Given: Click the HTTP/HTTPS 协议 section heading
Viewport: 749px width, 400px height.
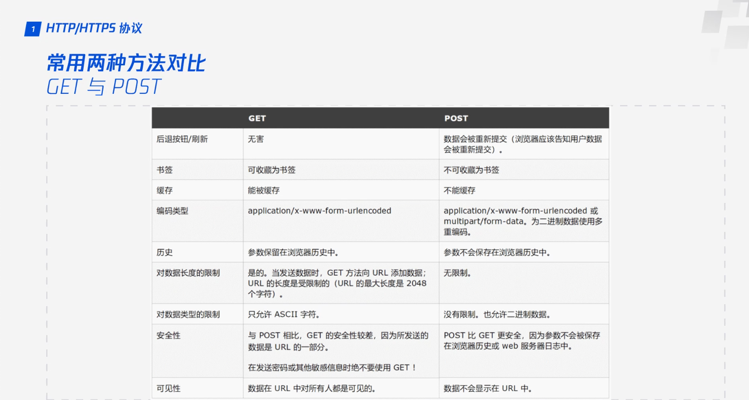Looking at the screenshot, I should click(x=94, y=29).
